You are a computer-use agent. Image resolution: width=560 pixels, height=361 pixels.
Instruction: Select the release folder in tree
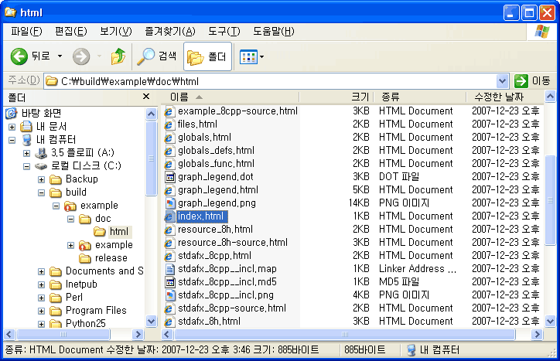coord(111,258)
